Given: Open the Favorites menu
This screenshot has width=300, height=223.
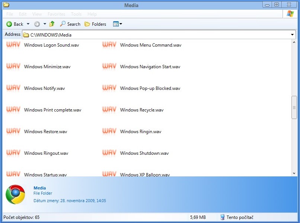Looking at the screenshot, I should pos(56,14).
